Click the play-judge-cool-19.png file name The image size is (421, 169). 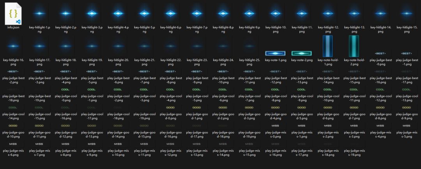coord(145,116)
